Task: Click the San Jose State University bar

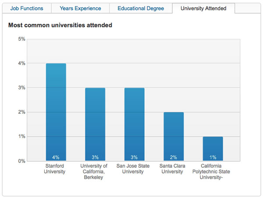Action: 135,124
